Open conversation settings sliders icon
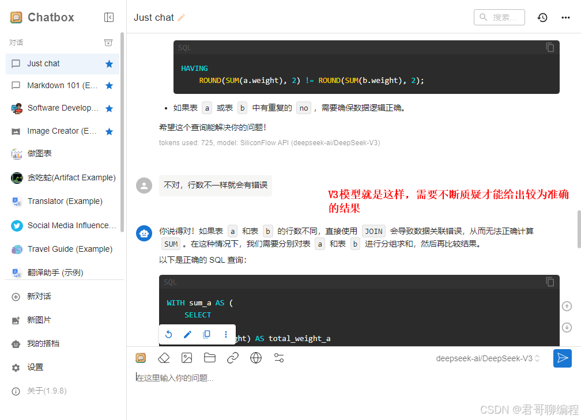Screen dimensions: 581x420 pyautogui.click(x=279, y=358)
